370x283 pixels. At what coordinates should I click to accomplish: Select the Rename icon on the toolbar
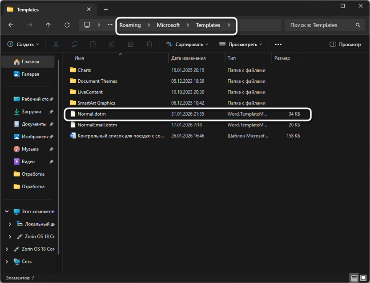[x=112, y=44]
